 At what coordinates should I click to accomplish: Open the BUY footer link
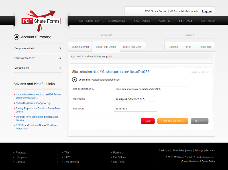coord(67,157)
